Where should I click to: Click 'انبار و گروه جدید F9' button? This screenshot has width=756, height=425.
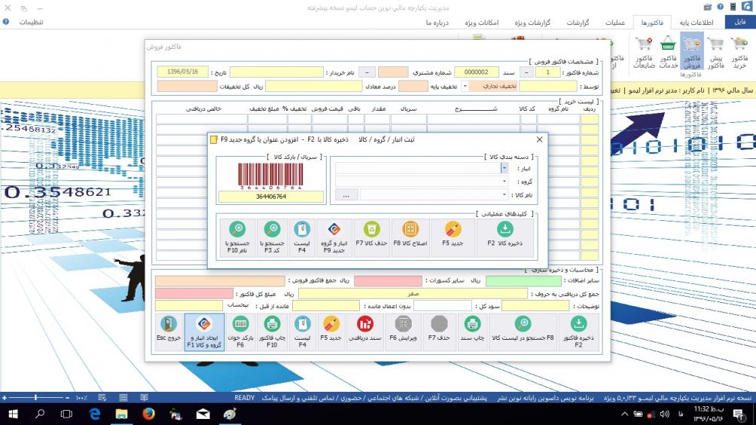332,236
